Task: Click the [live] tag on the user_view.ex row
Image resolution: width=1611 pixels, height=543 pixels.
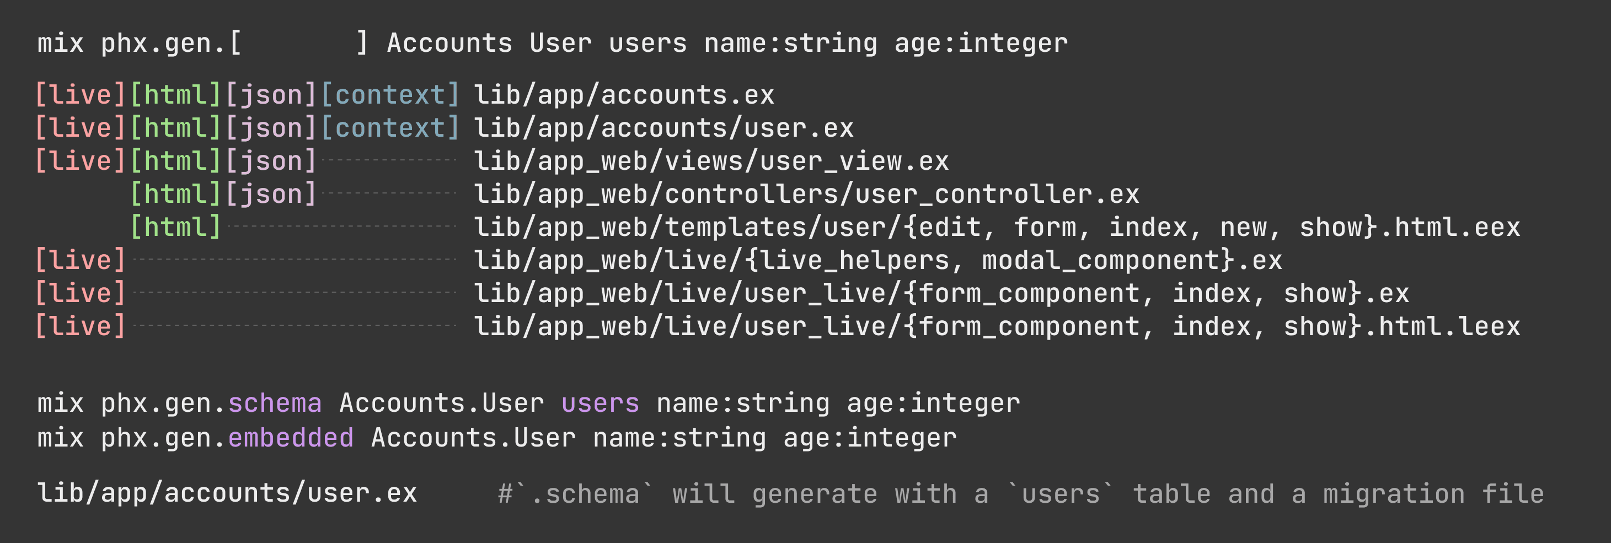Action: [81, 161]
